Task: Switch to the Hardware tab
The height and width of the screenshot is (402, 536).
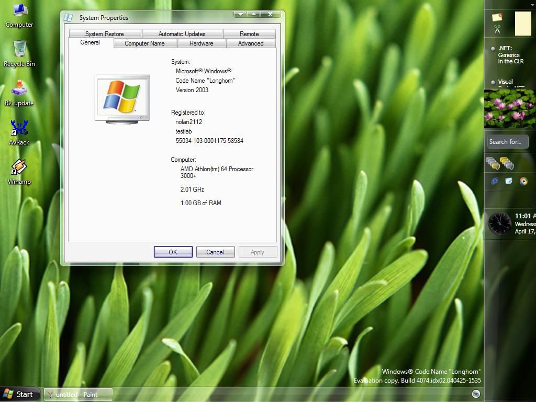Action: tap(202, 43)
